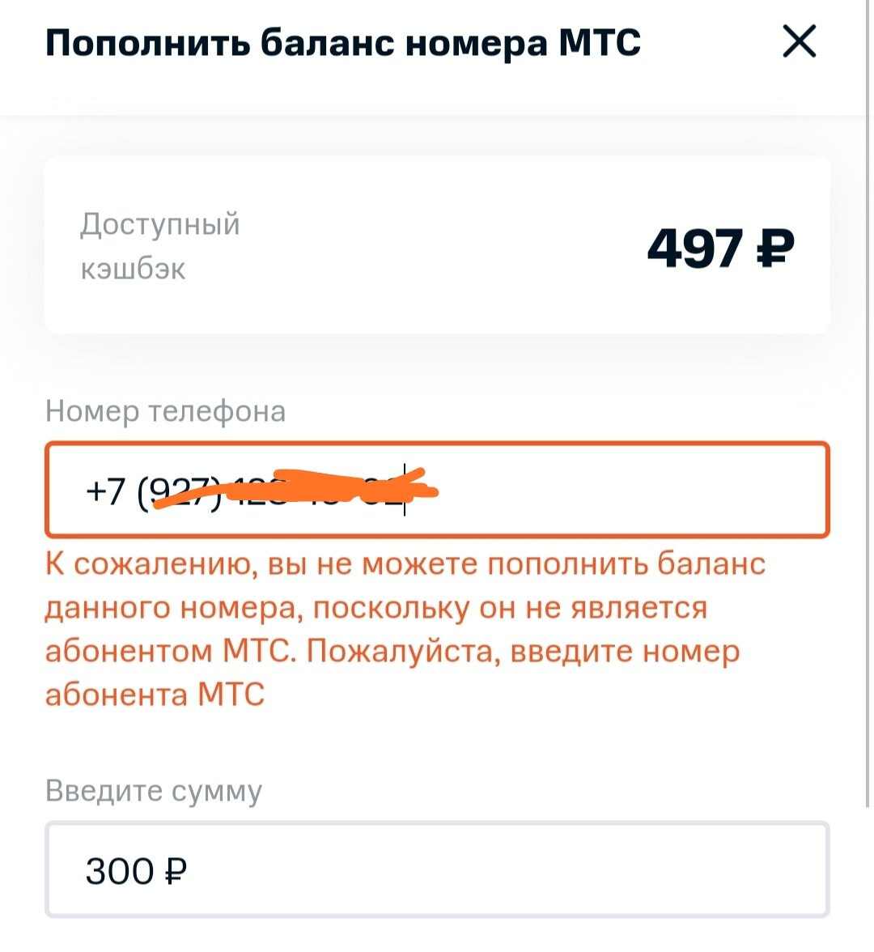Click the Введите сумму label

point(154,791)
